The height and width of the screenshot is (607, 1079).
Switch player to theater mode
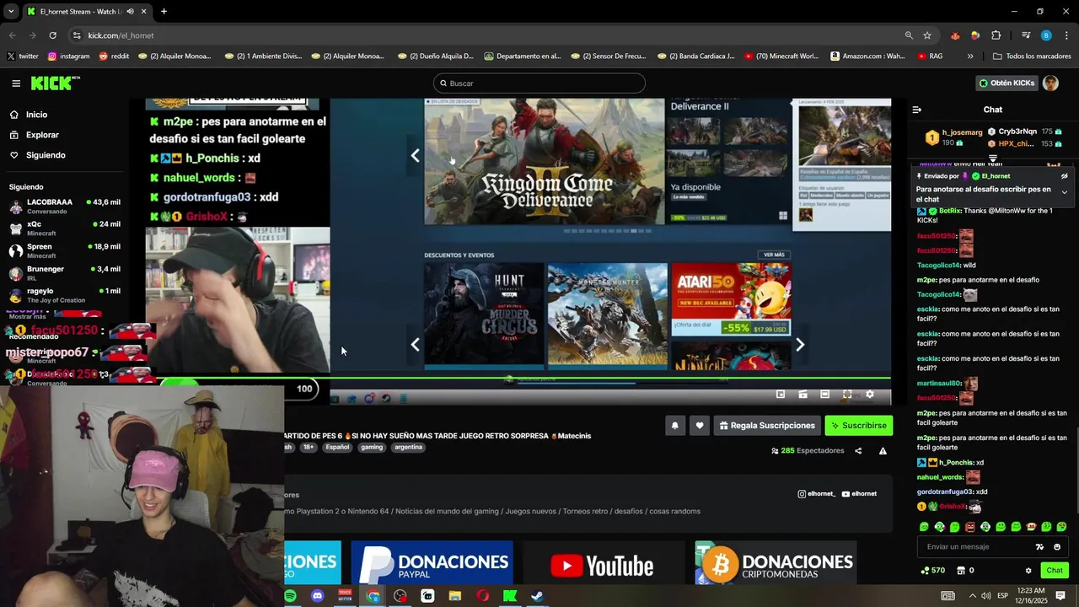click(824, 394)
